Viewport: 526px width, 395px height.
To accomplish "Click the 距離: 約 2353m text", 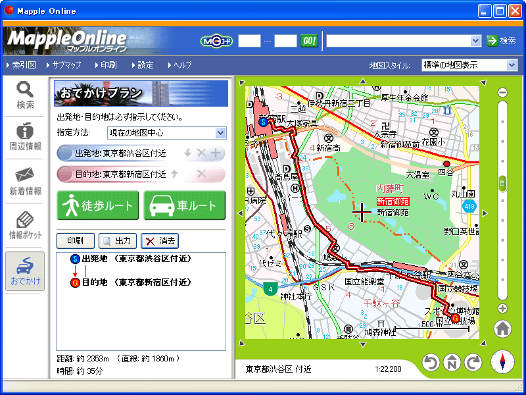I will (x=84, y=359).
